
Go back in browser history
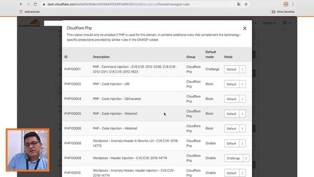coord(21,4)
